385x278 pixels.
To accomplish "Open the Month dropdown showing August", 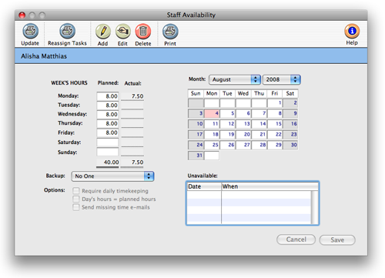I will pyautogui.click(x=235, y=79).
